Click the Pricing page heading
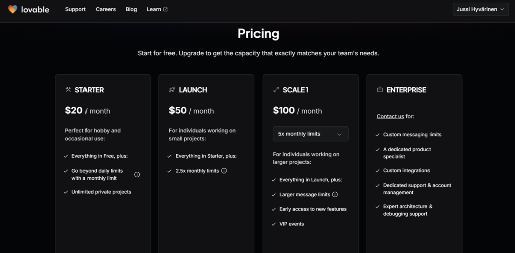 tap(258, 34)
